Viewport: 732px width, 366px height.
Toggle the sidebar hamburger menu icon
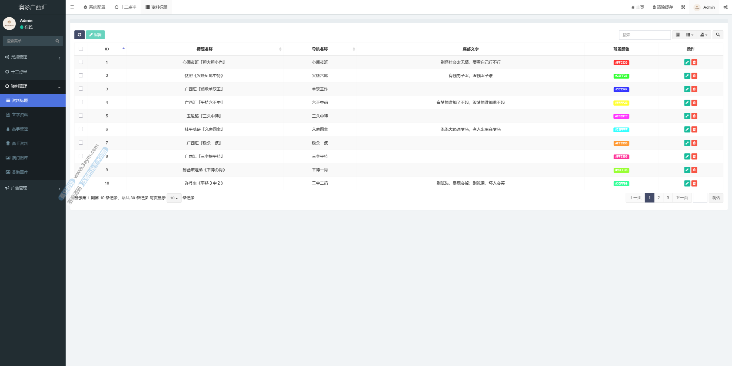point(72,7)
